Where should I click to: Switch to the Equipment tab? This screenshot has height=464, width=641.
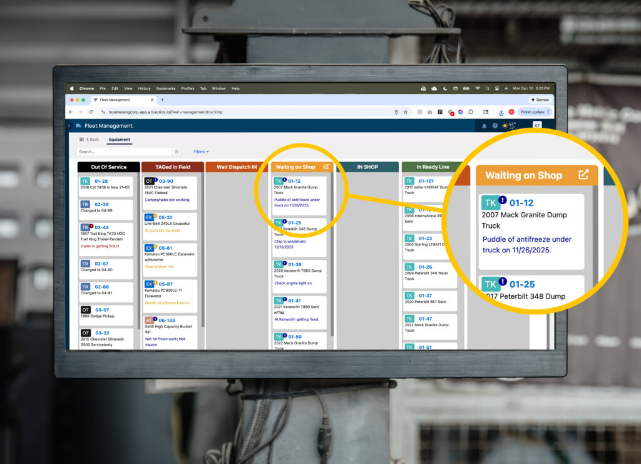coord(119,140)
